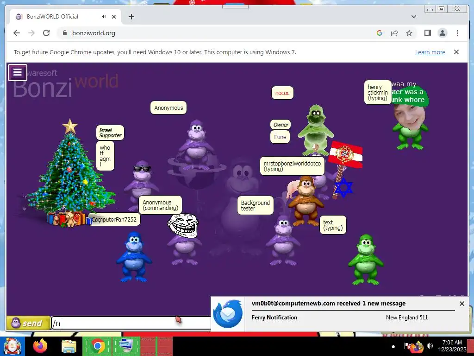
Task: View site information lock icon
Action: coord(64,33)
